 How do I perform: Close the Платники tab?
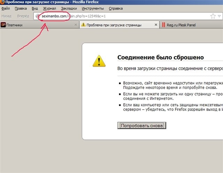76,25
